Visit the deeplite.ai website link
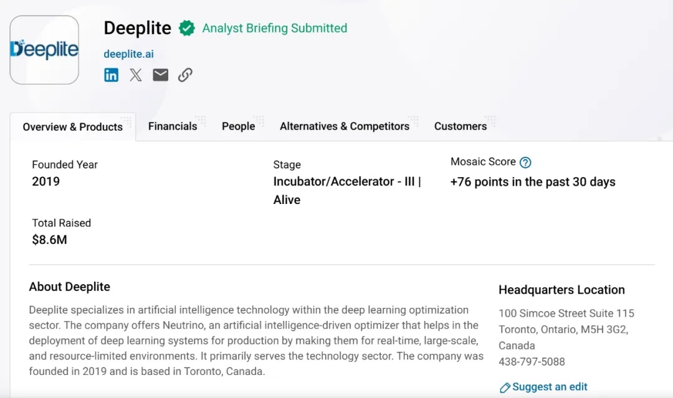This screenshot has width=673, height=398. pos(128,54)
